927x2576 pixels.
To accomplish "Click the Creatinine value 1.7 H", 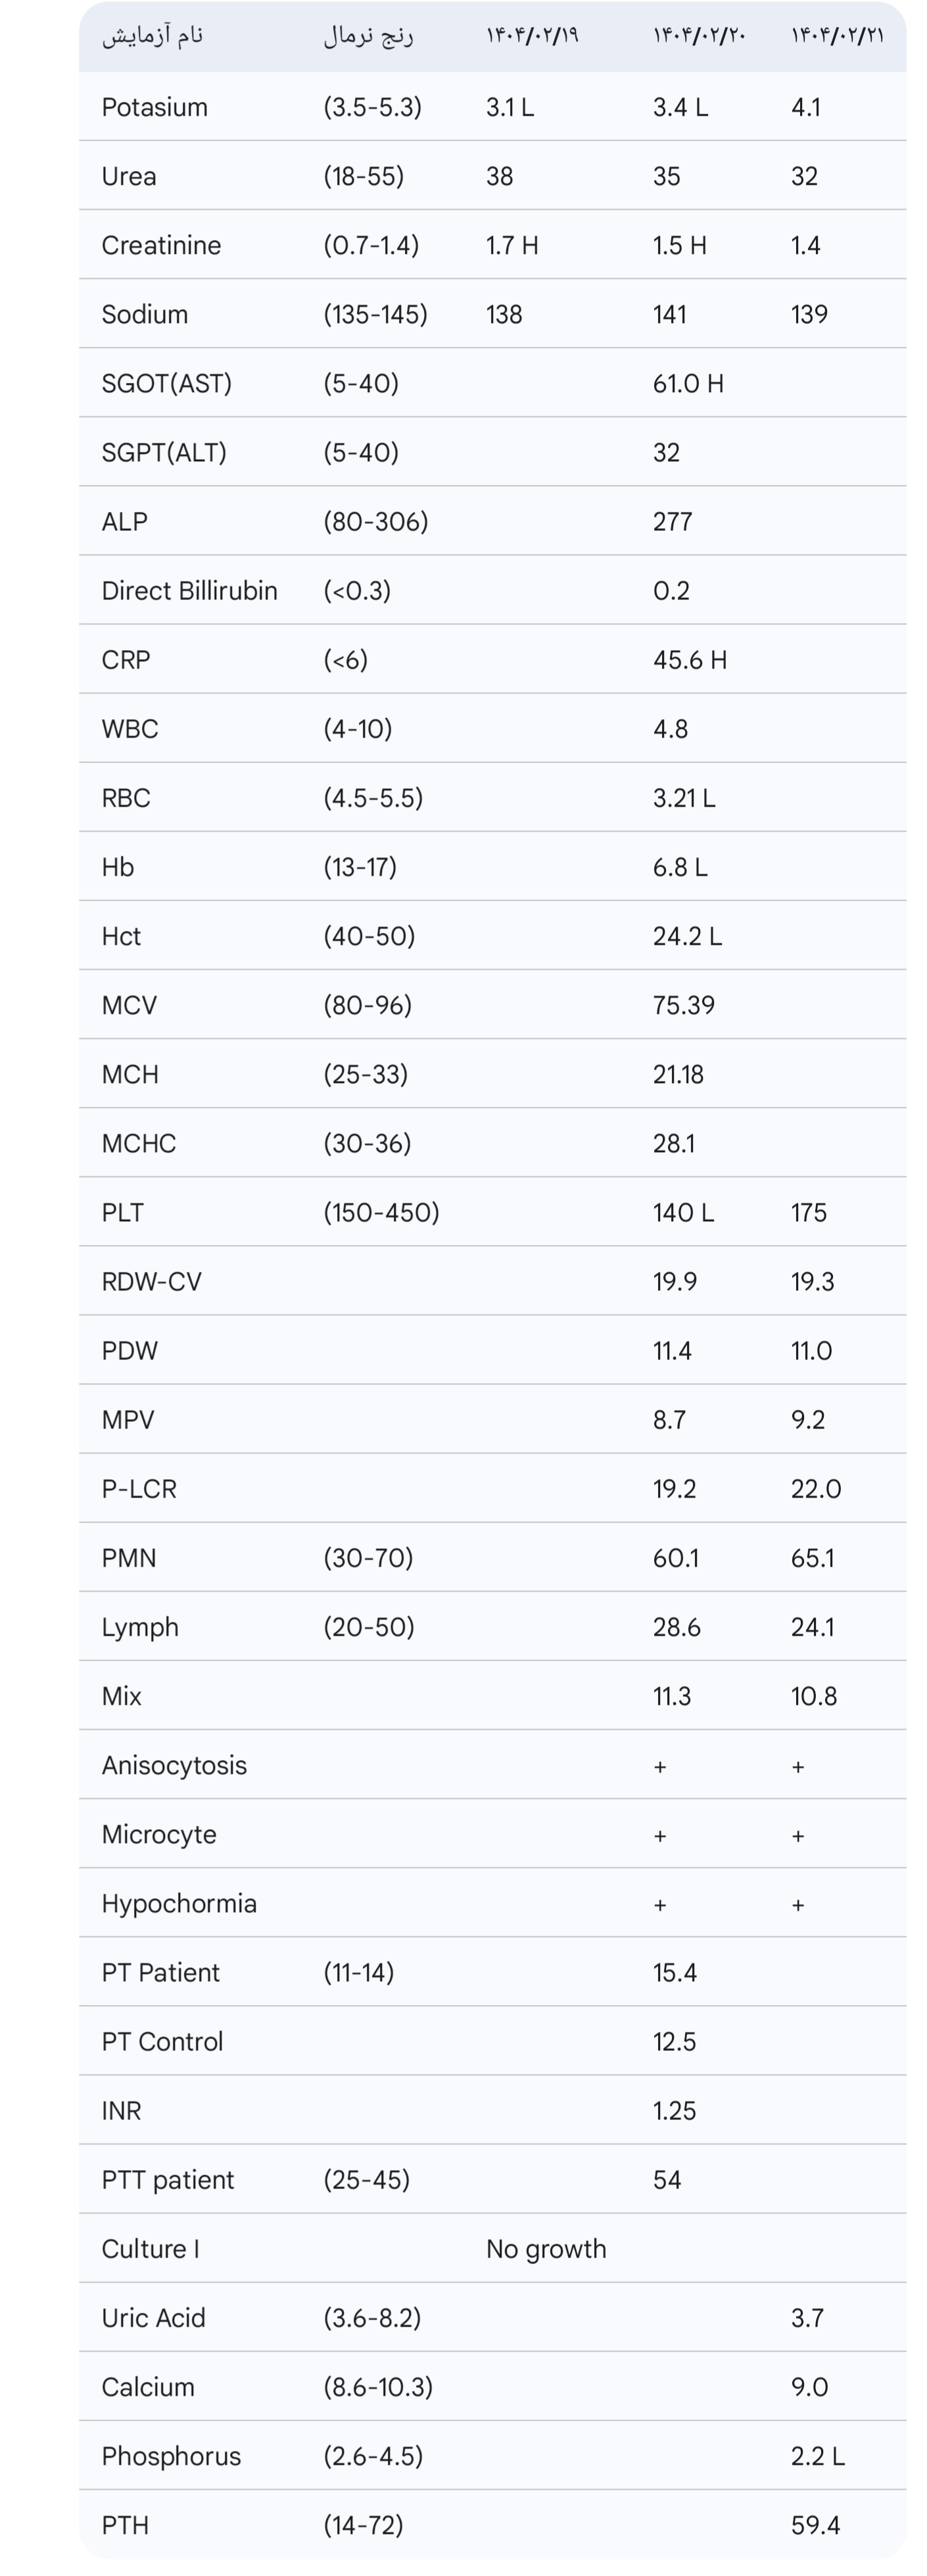I will (x=512, y=245).
